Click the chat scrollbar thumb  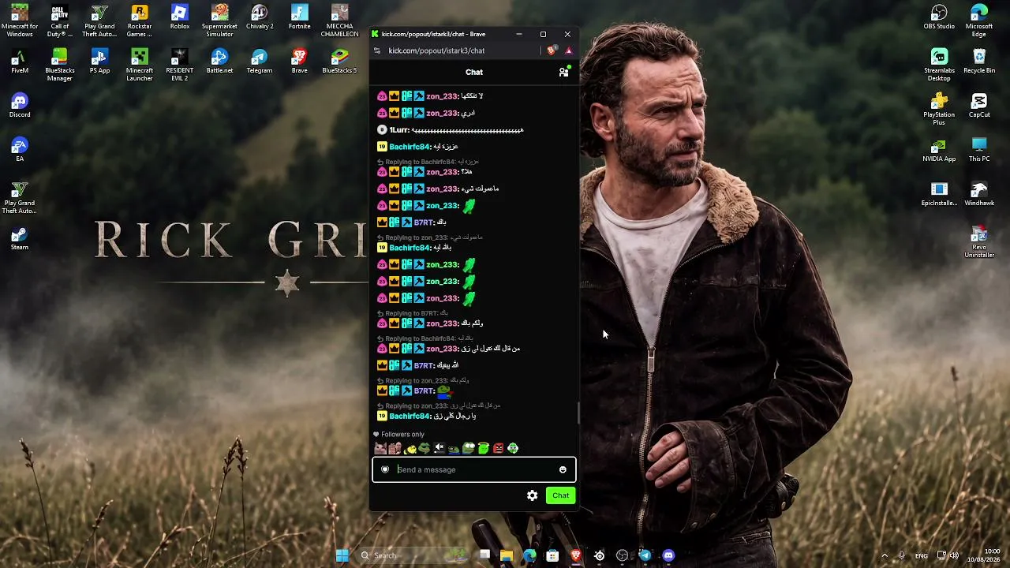[578, 413]
